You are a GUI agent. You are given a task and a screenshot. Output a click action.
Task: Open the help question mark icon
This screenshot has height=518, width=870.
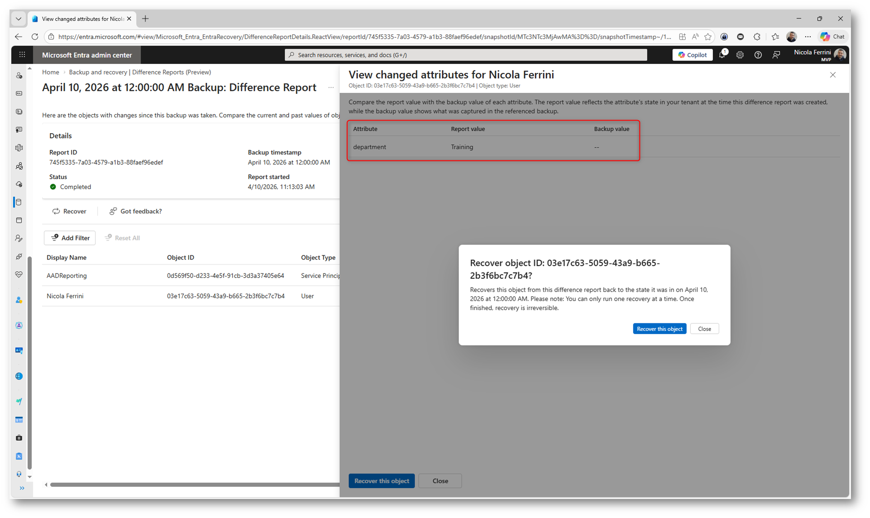(x=758, y=55)
